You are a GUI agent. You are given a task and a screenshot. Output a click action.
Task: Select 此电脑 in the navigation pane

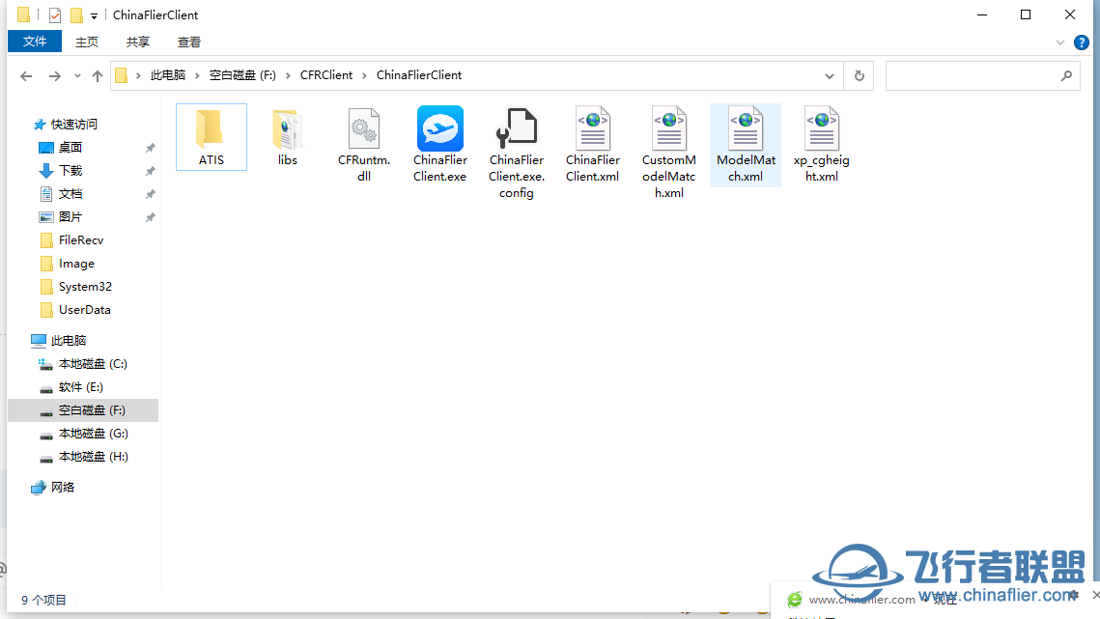68,340
